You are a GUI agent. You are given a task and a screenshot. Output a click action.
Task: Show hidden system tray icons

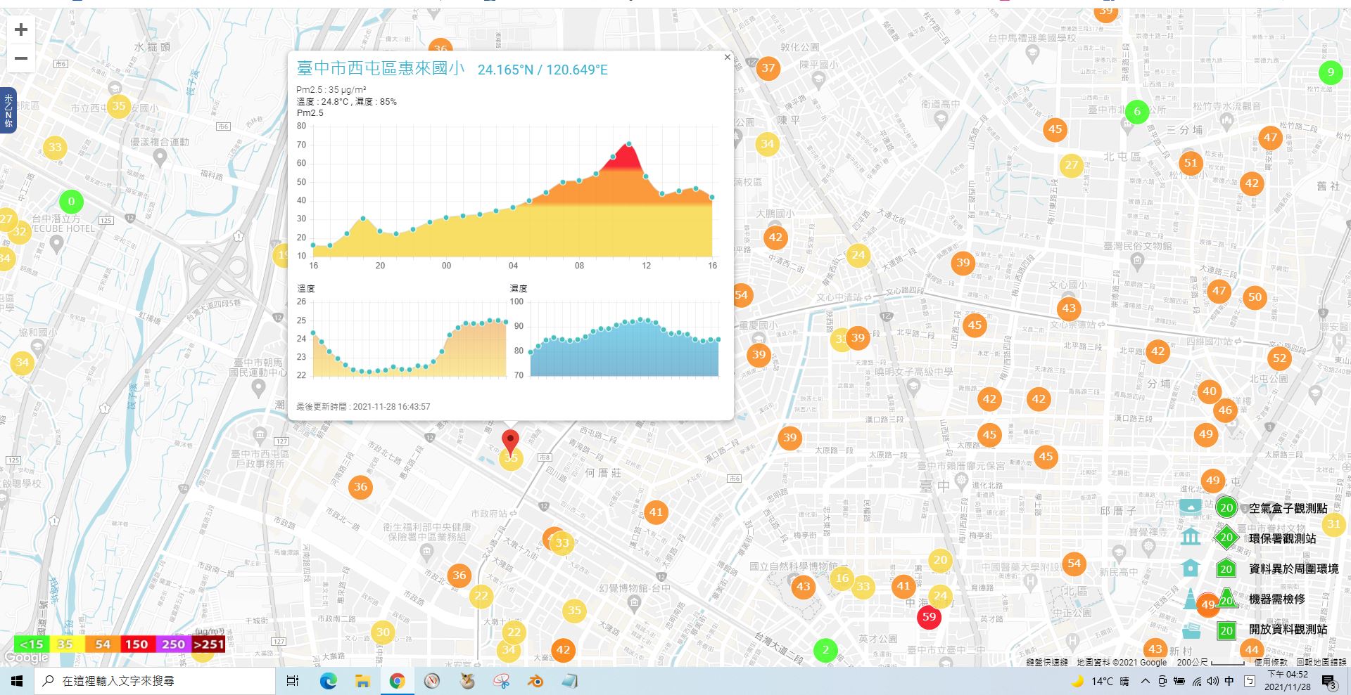tap(1146, 681)
